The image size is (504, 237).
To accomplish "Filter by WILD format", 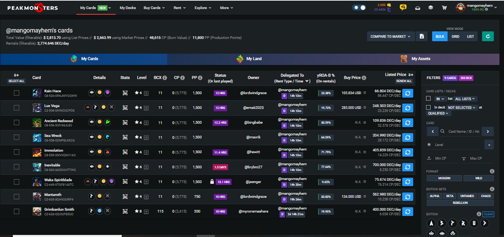I will pyautogui.click(x=479, y=178).
